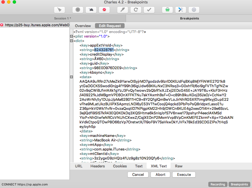This screenshot has width=252, height=188.
Task: Open the Tools wrench icon
Action: click(x=181, y=10)
